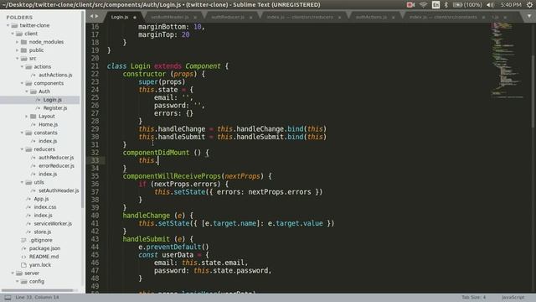The image size is (536, 302).
Task: Click the constants folder icon
Action: click(28, 133)
